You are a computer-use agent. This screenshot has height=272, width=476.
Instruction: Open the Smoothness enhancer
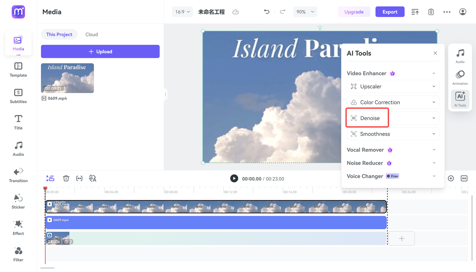point(393,134)
